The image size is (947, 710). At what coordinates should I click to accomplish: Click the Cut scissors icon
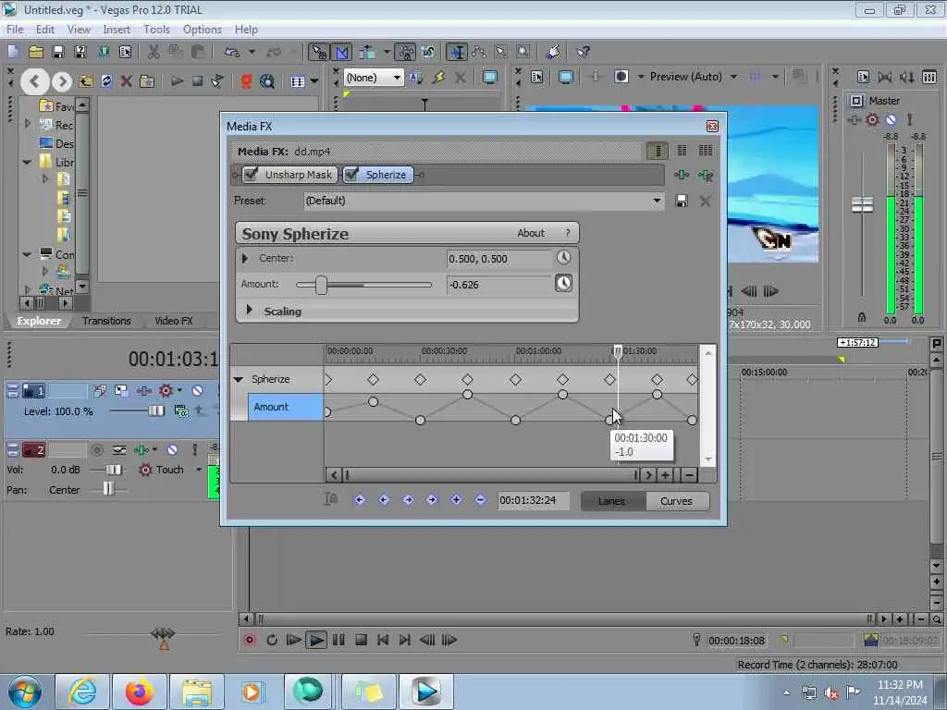[x=154, y=52]
